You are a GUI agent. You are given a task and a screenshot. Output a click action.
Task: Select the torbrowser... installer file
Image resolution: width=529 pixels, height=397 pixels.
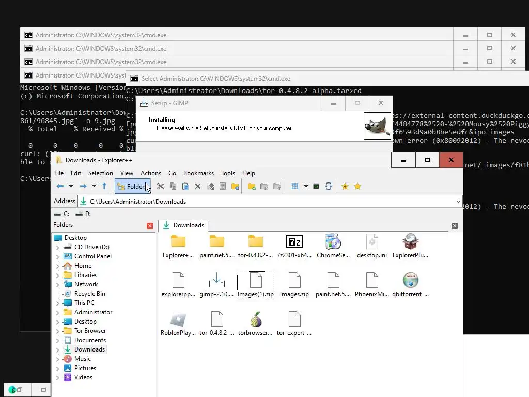255,324
